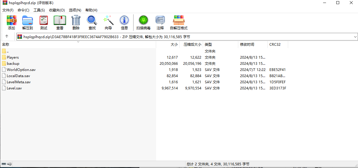Click the LevelMeta.sav file icon
The height and width of the screenshot is (168, 358).
(x=4, y=82)
